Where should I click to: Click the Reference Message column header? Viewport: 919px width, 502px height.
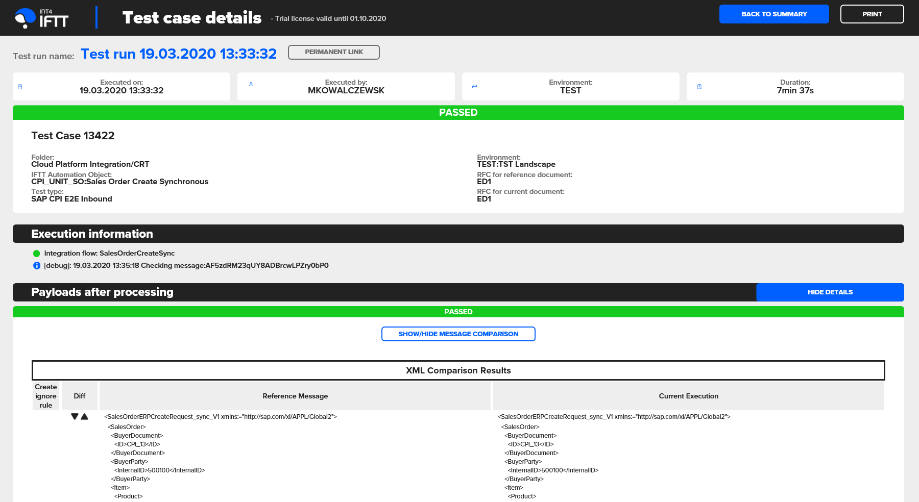click(295, 396)
